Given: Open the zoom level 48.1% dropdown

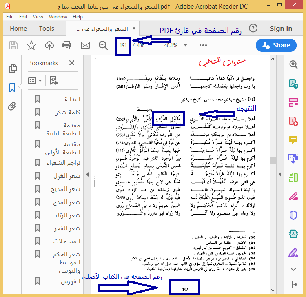Looking at the screenshot, I should [175, 45].
